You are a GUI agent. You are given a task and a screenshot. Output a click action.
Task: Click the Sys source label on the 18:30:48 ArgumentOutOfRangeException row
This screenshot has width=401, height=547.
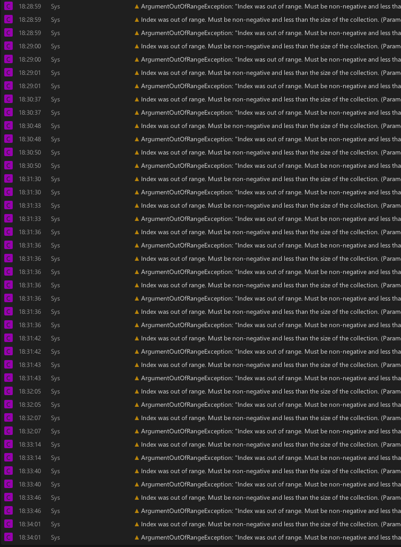click(55, 139)
